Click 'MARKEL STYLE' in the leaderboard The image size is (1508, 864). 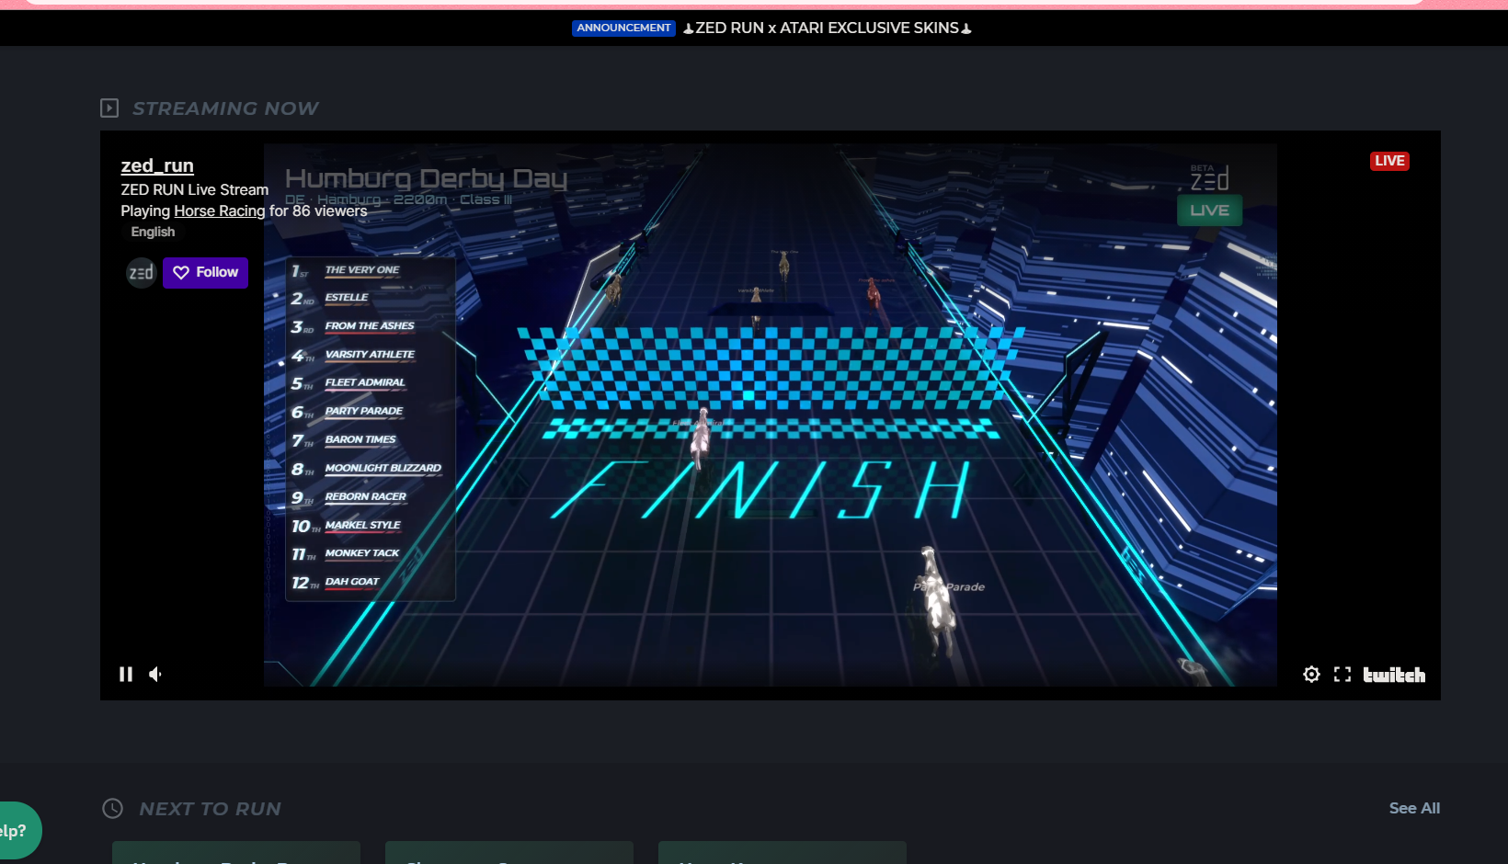pos(363,526)
